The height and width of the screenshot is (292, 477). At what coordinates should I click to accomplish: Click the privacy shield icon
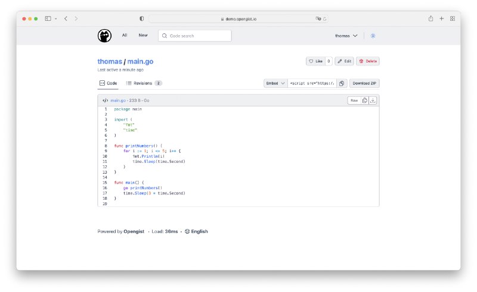click(141, 18)
